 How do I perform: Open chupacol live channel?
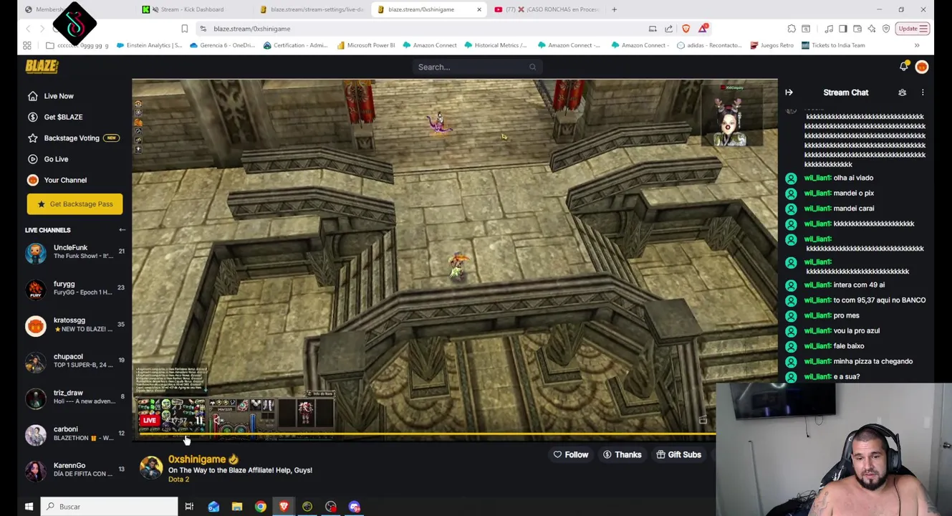74,360
